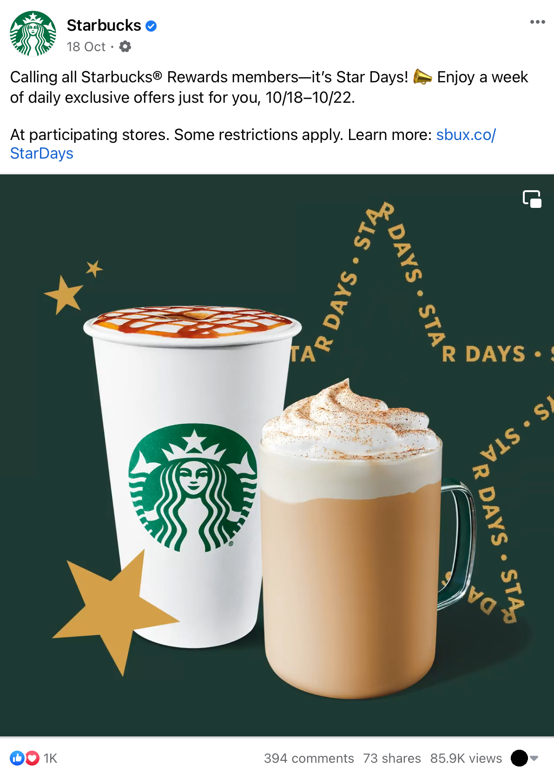Click the red Love reaction icon

32,758
